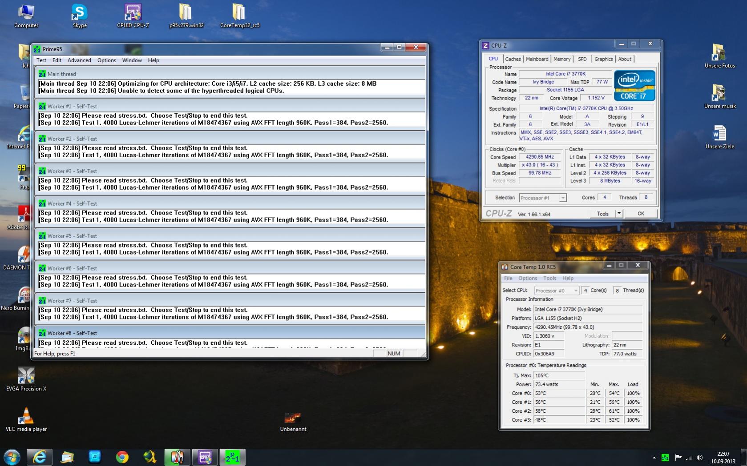Select the CPU tab in CPU-Z

(493, 59)
